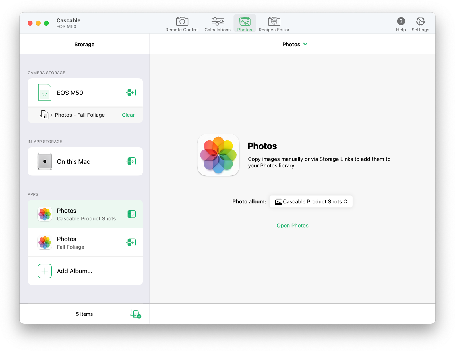Clear the Photos - Fall Foliage storage link
The height and width of the screenshot is (351, 455).
click(x=128, y=115)
